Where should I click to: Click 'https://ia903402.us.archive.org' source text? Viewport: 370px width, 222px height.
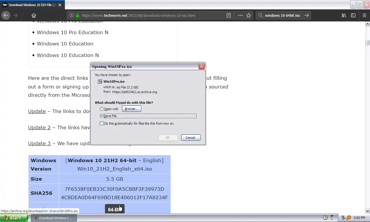135,92
